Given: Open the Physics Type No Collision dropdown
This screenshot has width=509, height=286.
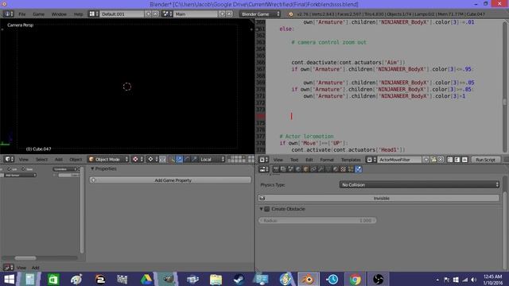Looking at the screenshot, I should point(419,184).
